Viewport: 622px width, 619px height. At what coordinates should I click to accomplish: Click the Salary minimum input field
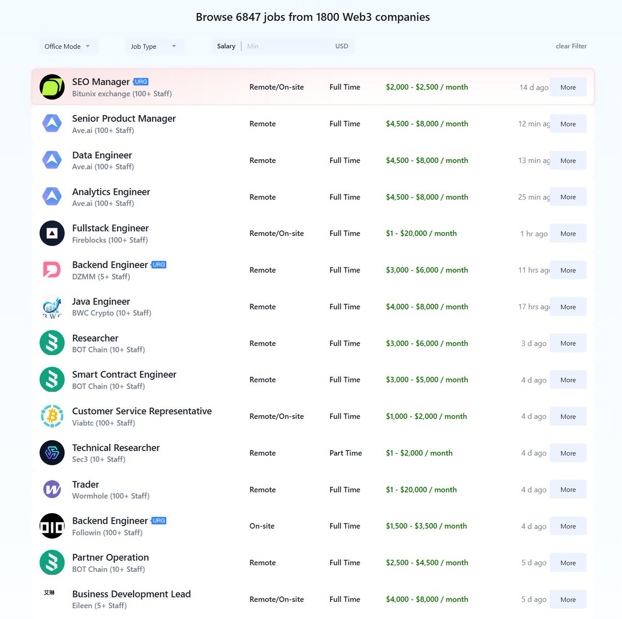[288, 46]
